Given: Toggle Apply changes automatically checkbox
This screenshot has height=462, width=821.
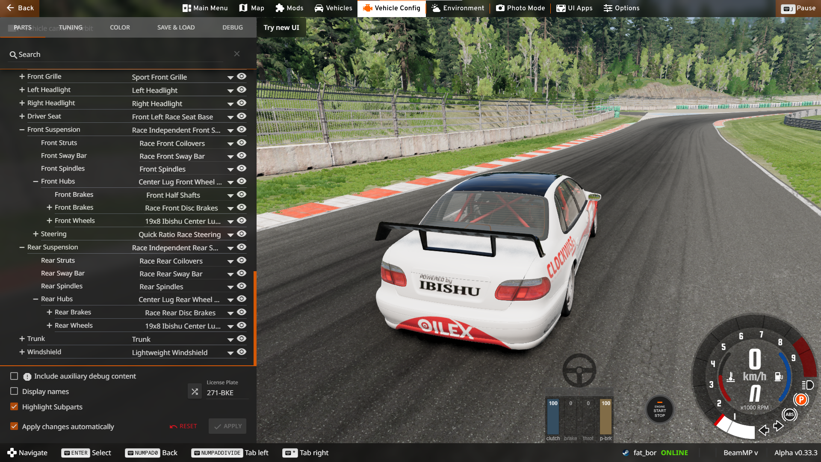Looking at the screenshot, I should 14,426.
